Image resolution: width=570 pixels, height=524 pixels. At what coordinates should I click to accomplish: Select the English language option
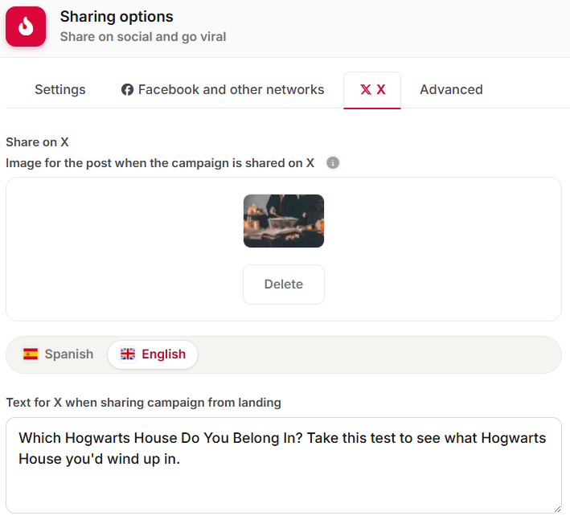pyautogui.click(x=153, y=354)
